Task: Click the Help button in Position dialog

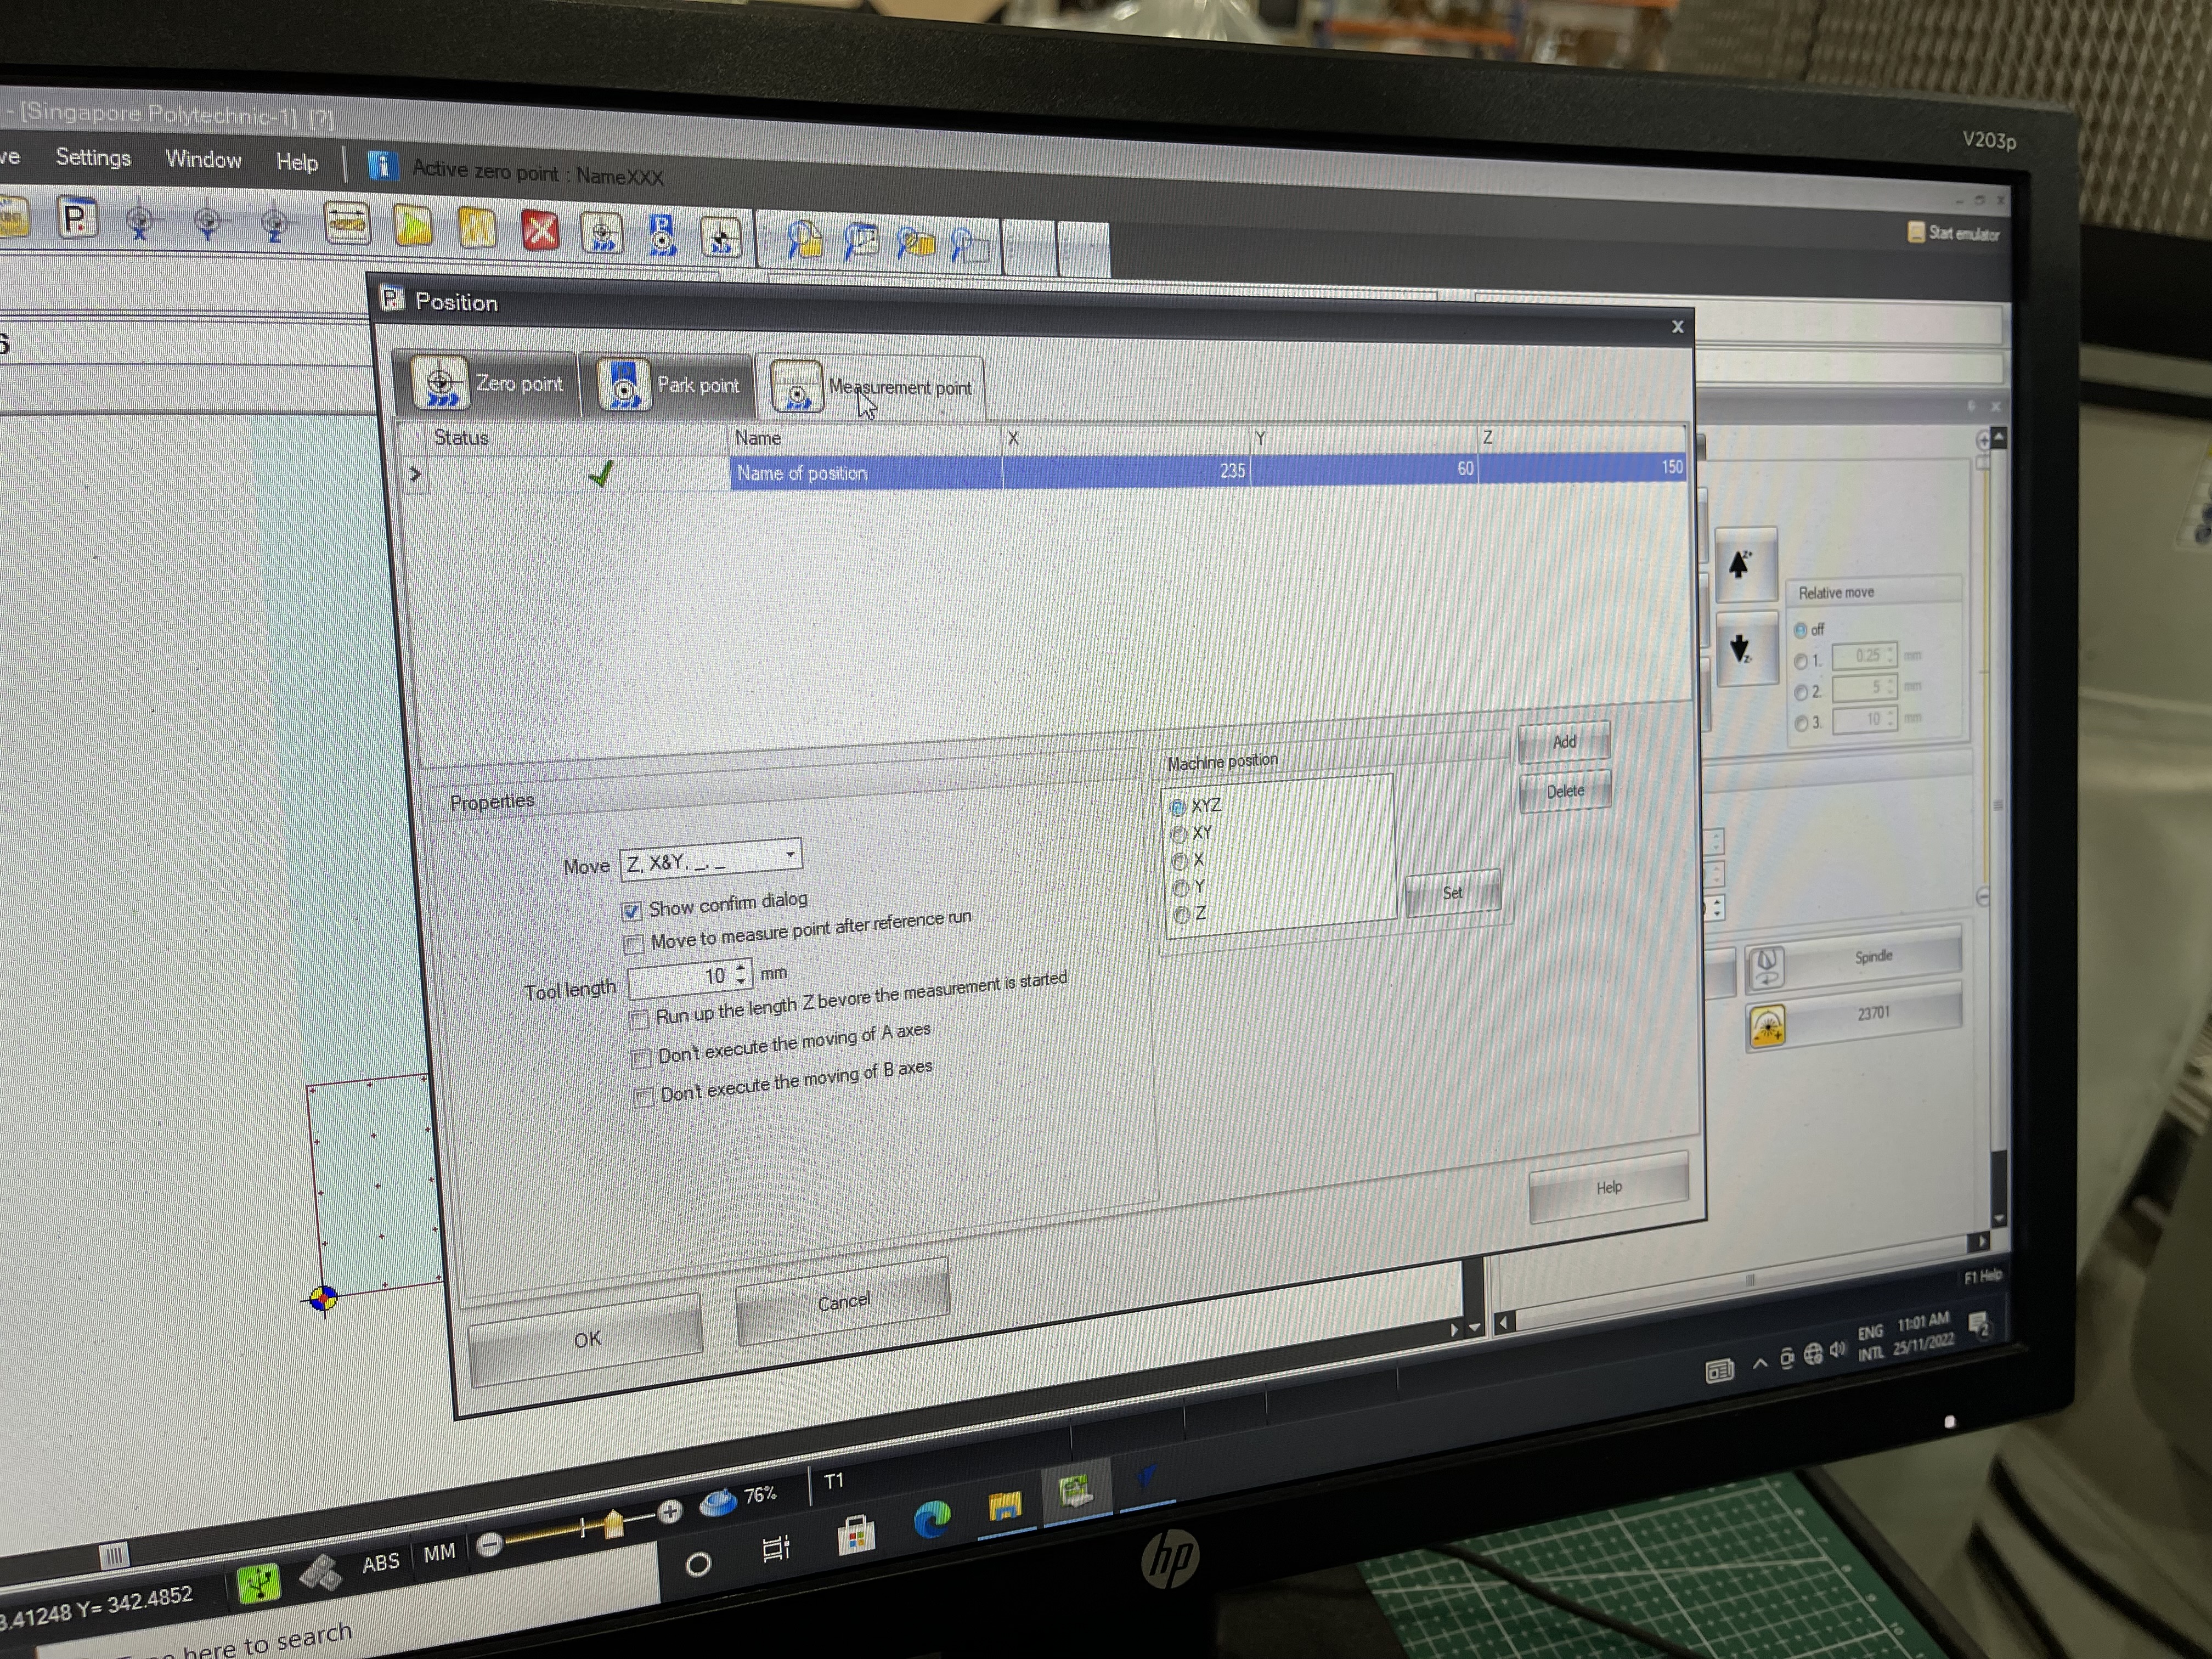Action: click(1608, 1187)
